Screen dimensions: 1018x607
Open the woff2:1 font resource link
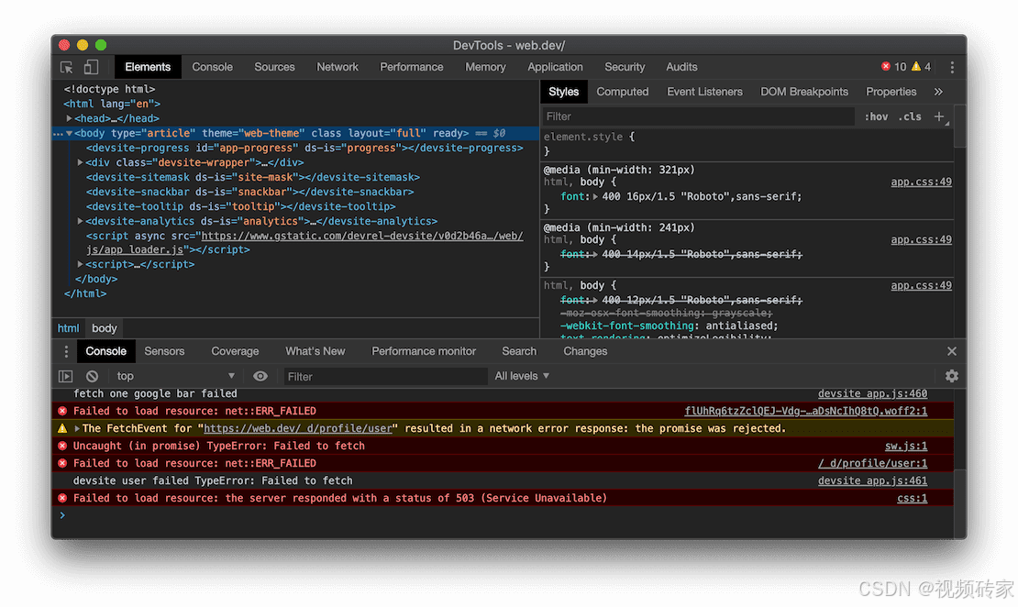tap(806, 411)
